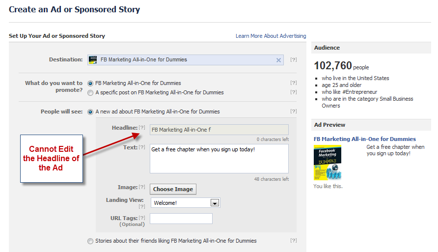Click 'age 25 and older' audience item

click(x=341, y=85)
